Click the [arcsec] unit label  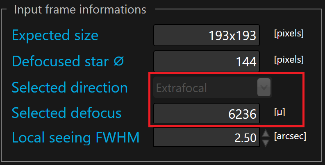290,136
